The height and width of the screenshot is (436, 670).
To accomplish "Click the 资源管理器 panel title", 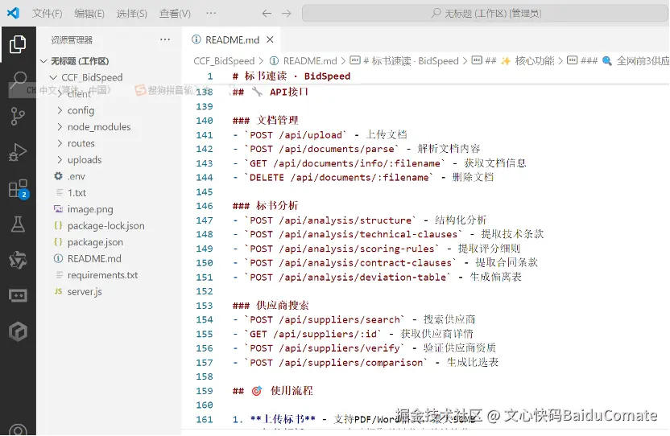I will point(72,39).
